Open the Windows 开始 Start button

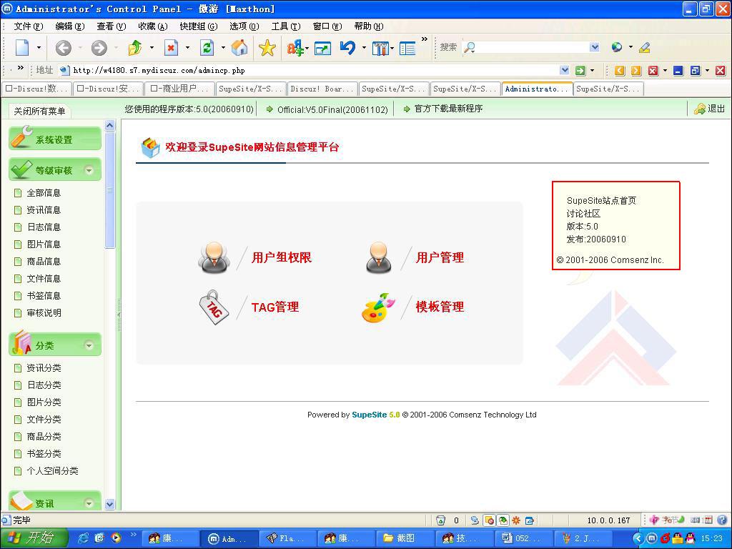click(34, 538)
